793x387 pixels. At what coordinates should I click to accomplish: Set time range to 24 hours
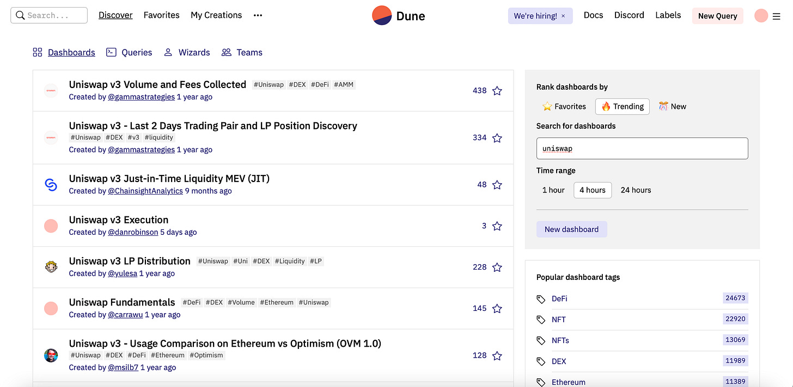(x=636, y=190)
